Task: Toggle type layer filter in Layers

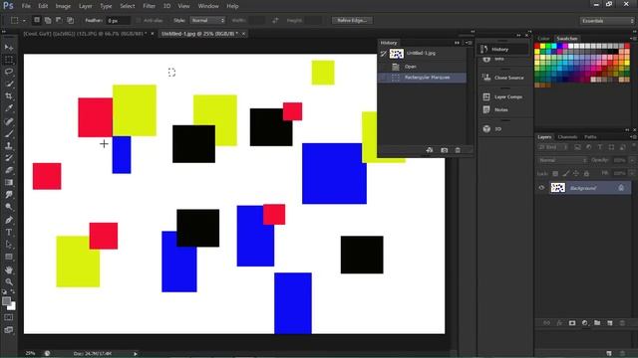Action: tap(600, 147)
